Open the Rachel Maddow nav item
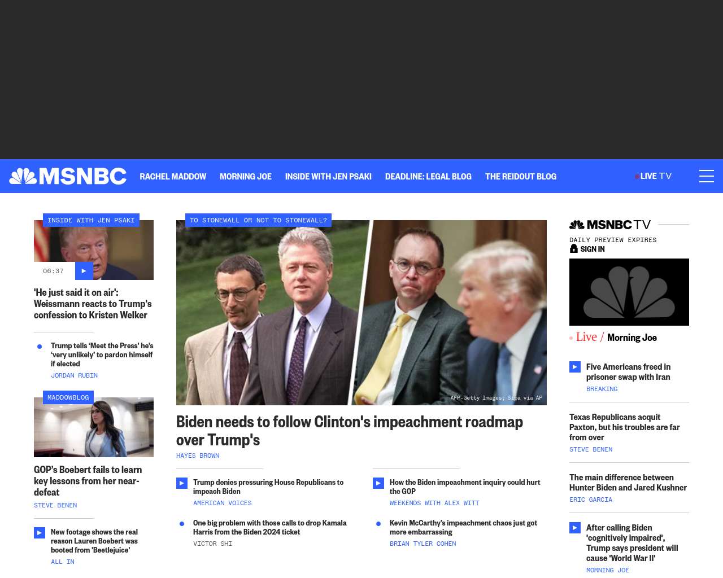Viewport: 723px width, 578px height. (173, 176)
